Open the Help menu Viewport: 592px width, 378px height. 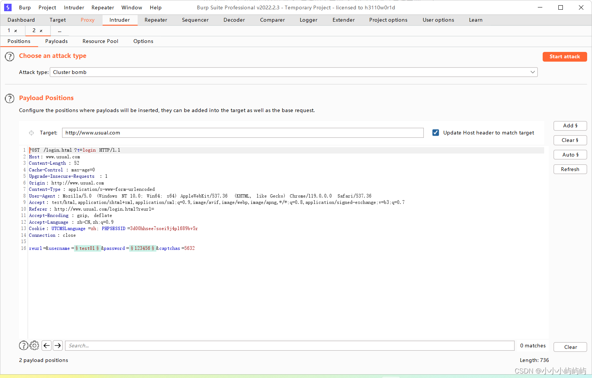click(155, 7)
